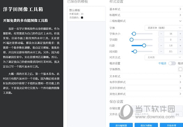Click the 洋芋田图像工具箱 preview title
Screen dimensions: 183x127
23,9
